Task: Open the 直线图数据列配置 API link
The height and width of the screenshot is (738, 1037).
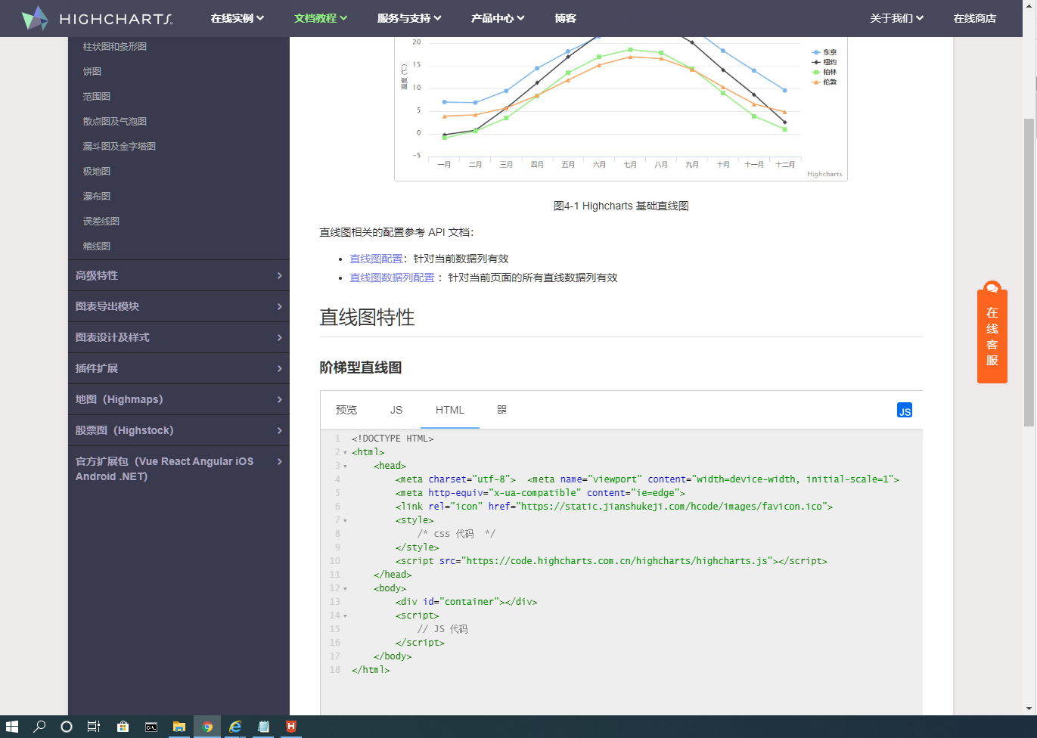Action: [392, 278]
